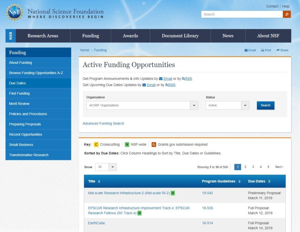The height and width of the screenshot is (232, 300).
Task: Click the blue Search button in filter
Action: point(265,105)
